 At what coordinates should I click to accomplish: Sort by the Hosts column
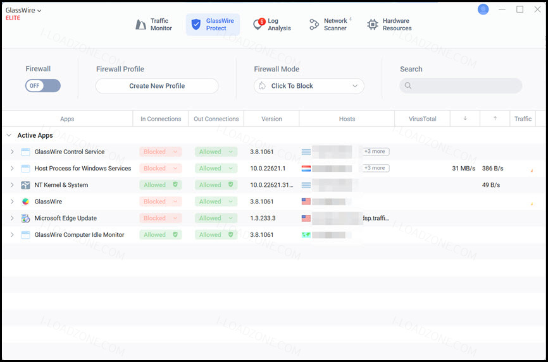point(347,119)
